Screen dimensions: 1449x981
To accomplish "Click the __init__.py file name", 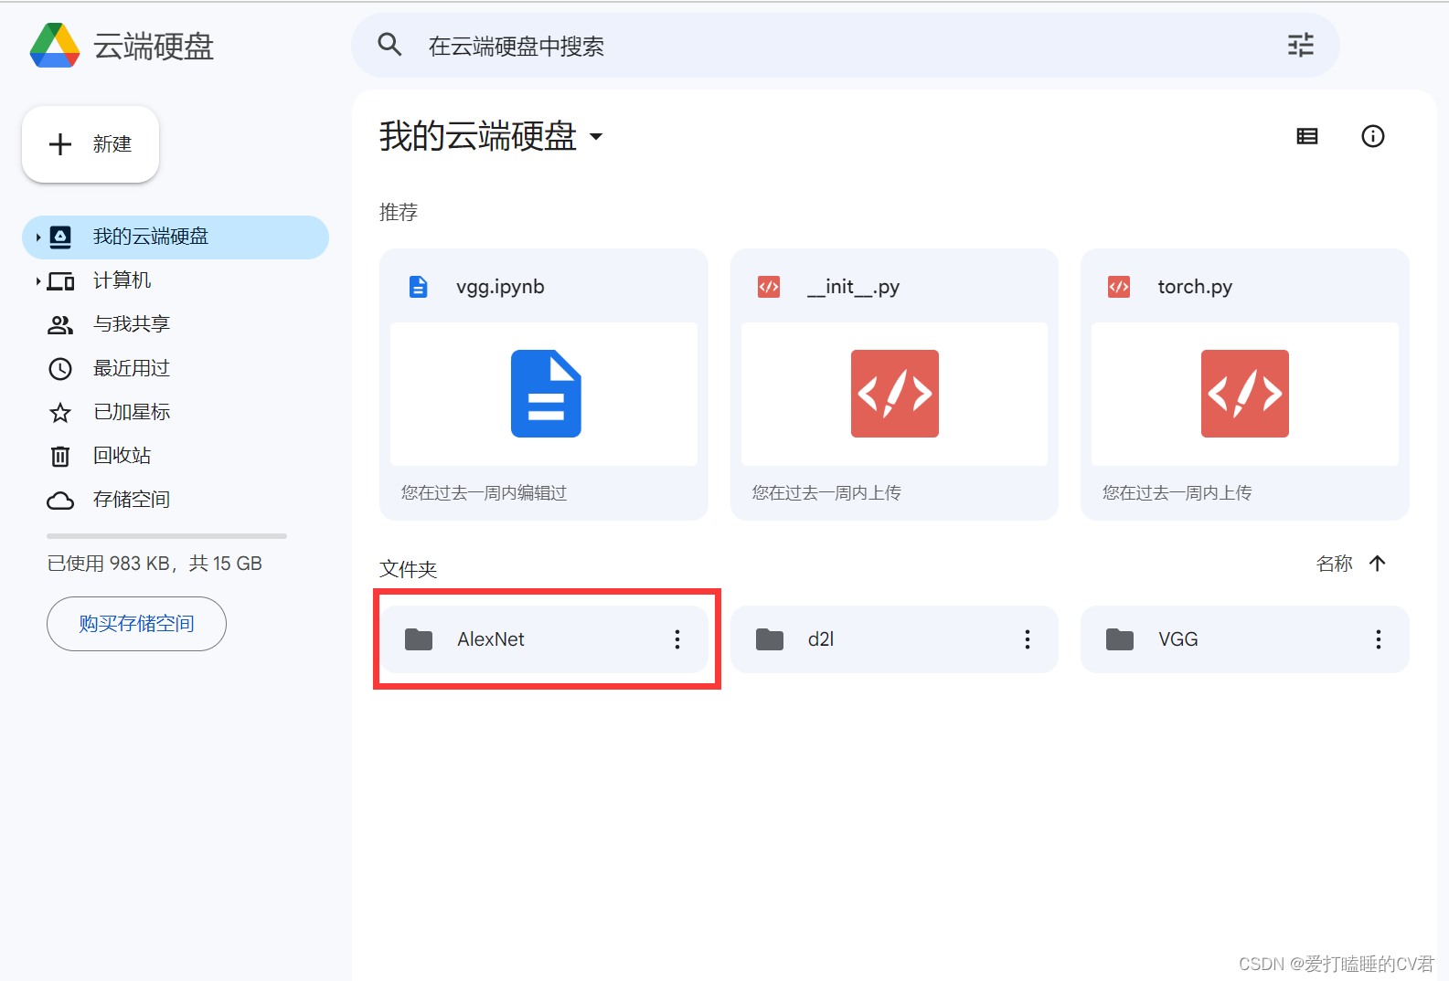I will (854, 287).
